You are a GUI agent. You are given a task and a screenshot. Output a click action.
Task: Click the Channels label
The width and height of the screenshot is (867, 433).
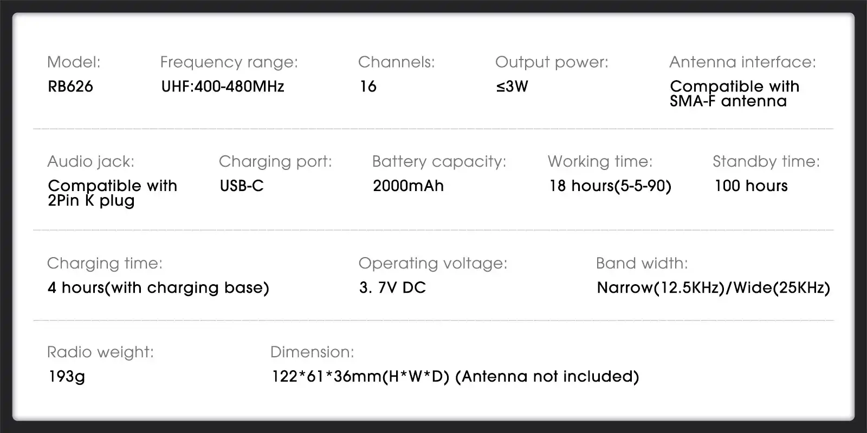tap(396, 62)
